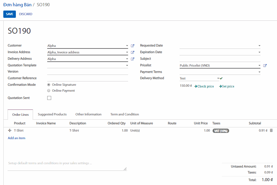Tick the Quotation Sent checkbox

[49, 98]
